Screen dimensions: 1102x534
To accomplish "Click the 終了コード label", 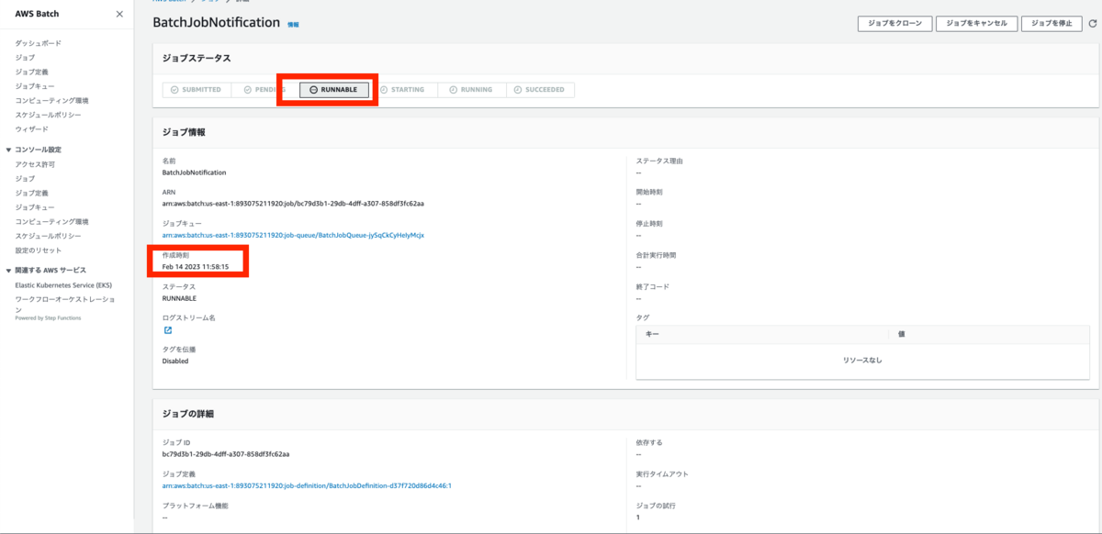I will point(653,286).
